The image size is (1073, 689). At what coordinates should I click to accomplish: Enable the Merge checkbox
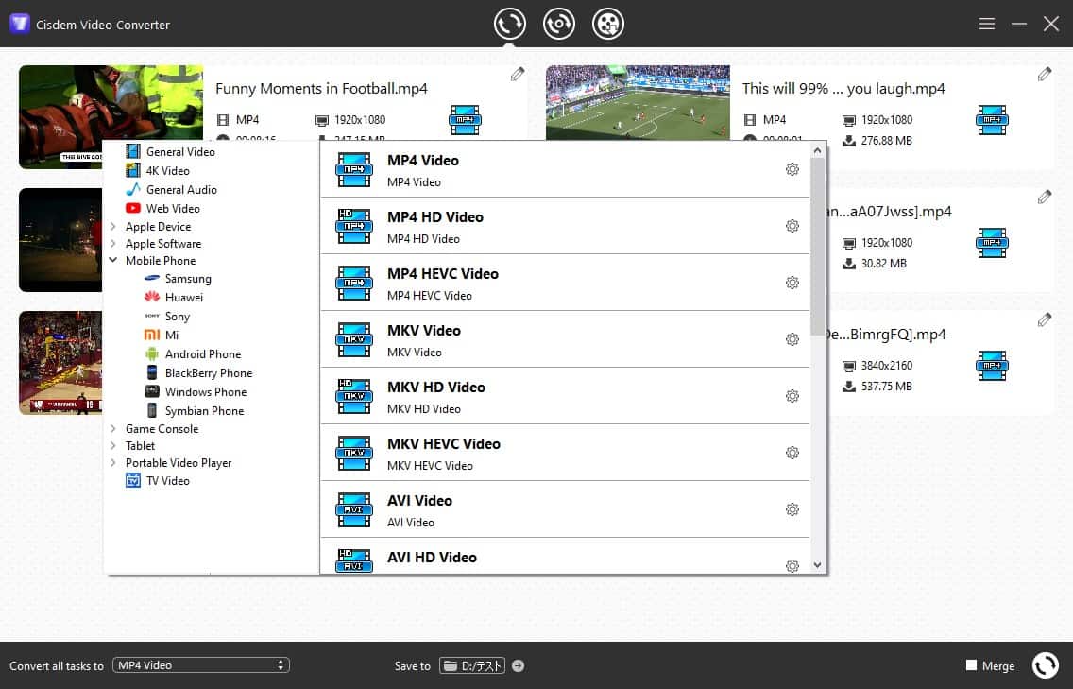(972, 665)
